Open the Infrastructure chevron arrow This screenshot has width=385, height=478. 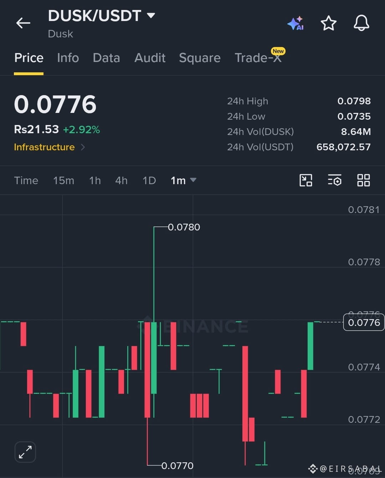83,147
